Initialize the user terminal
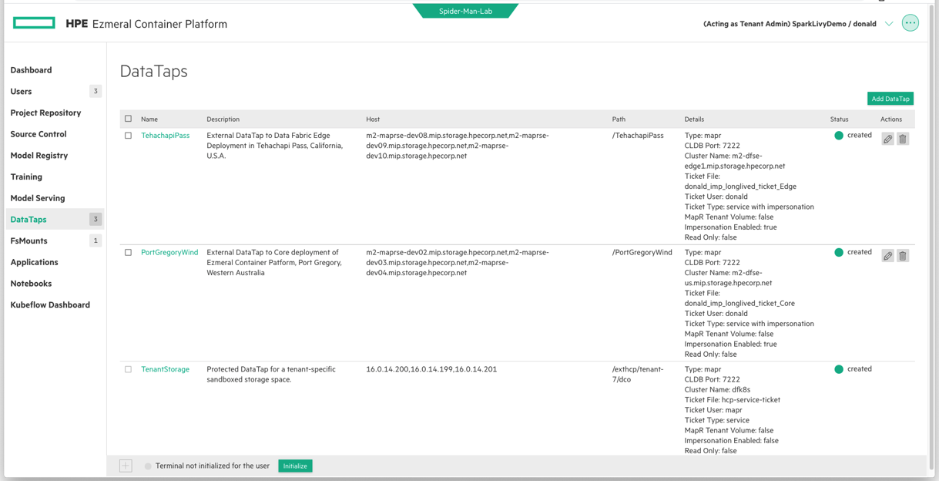Viewport: 939px width, 481px height. click(x=295, y=466)
